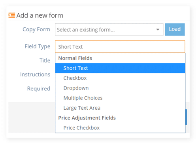Viewport: 196px width, 144px height.
Task: Click the orange form list icon
Action: point(12,15)
